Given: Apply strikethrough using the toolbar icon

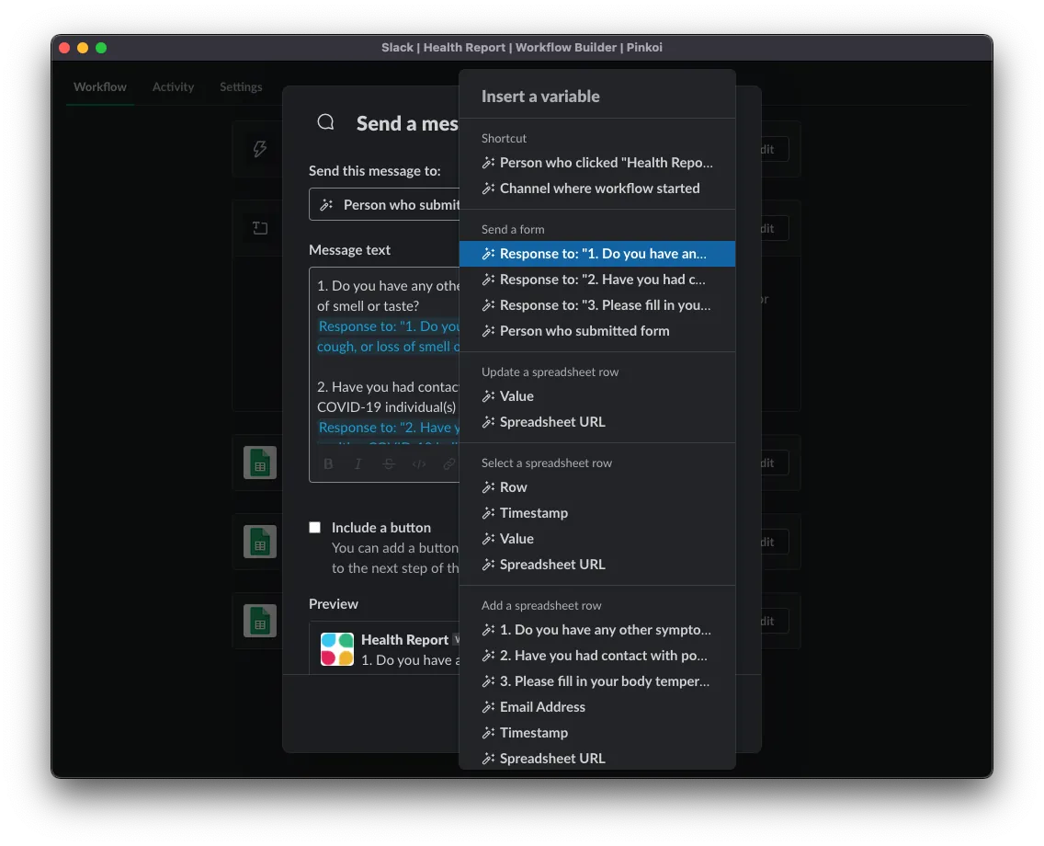Looking at the screenshot, I should point(389,464).
